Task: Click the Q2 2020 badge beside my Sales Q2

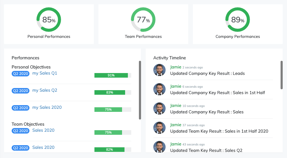Action: click(x=21, y=91)
